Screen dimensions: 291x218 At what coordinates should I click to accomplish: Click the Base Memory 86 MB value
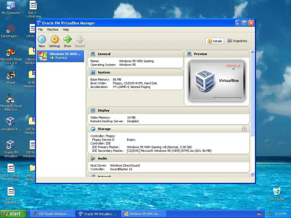(x=117, y=79)
